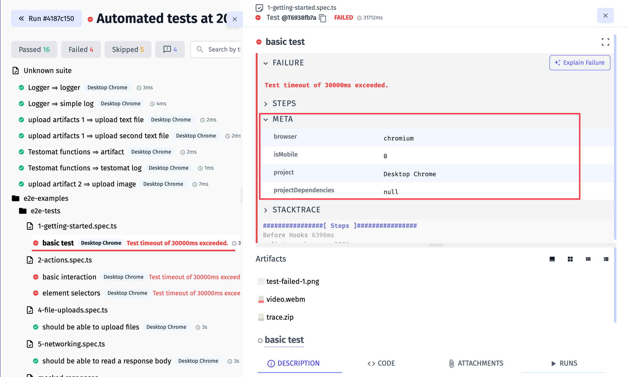
Task: Click the Unknown suite file icon
Action: pyautogui.click(x=16, y=71)
